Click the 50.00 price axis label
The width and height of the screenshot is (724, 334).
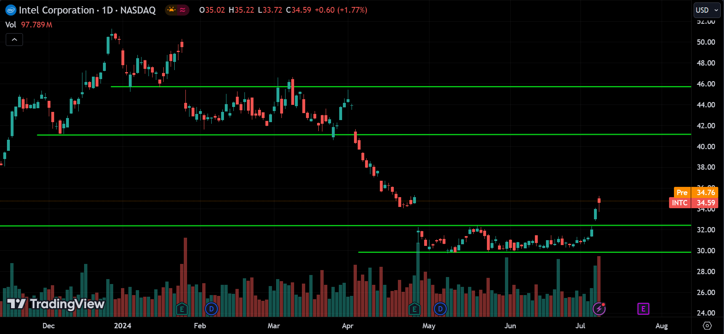706,42
